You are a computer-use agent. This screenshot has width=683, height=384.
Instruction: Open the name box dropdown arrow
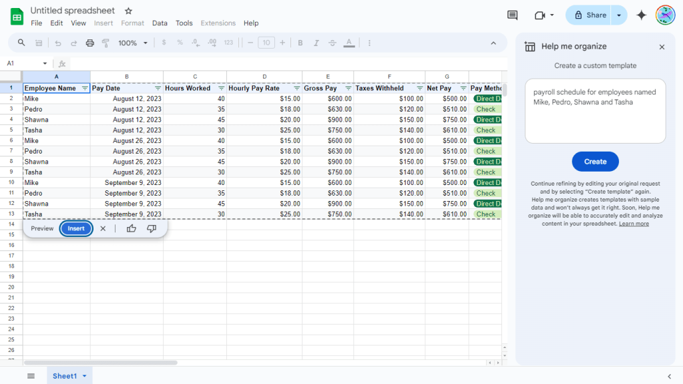point(45,63)
